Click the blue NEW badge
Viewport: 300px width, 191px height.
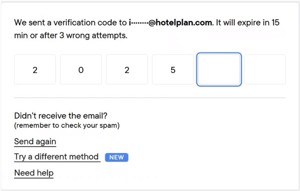pos(116,158)
